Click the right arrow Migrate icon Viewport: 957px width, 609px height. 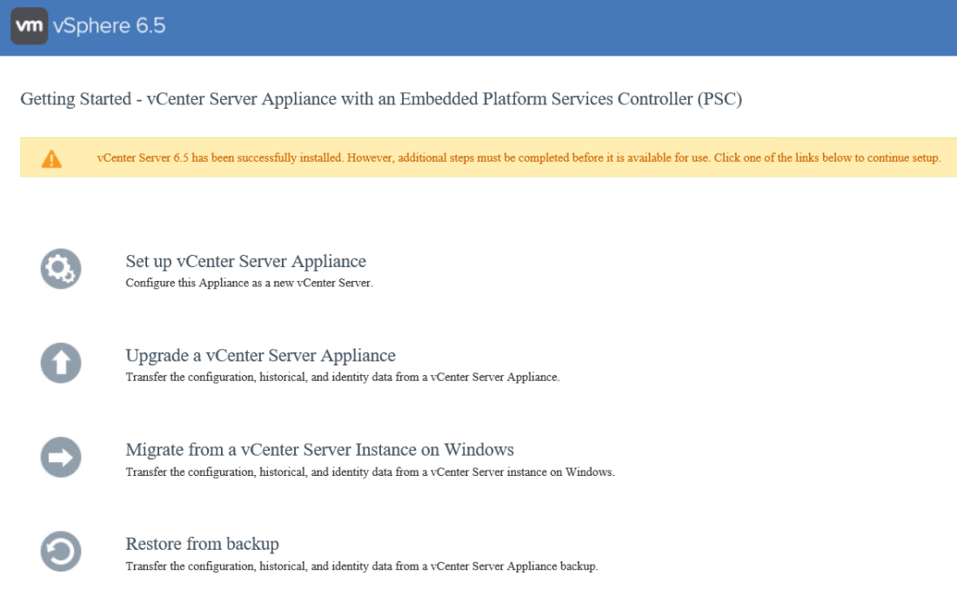click(x=61, y=458)
